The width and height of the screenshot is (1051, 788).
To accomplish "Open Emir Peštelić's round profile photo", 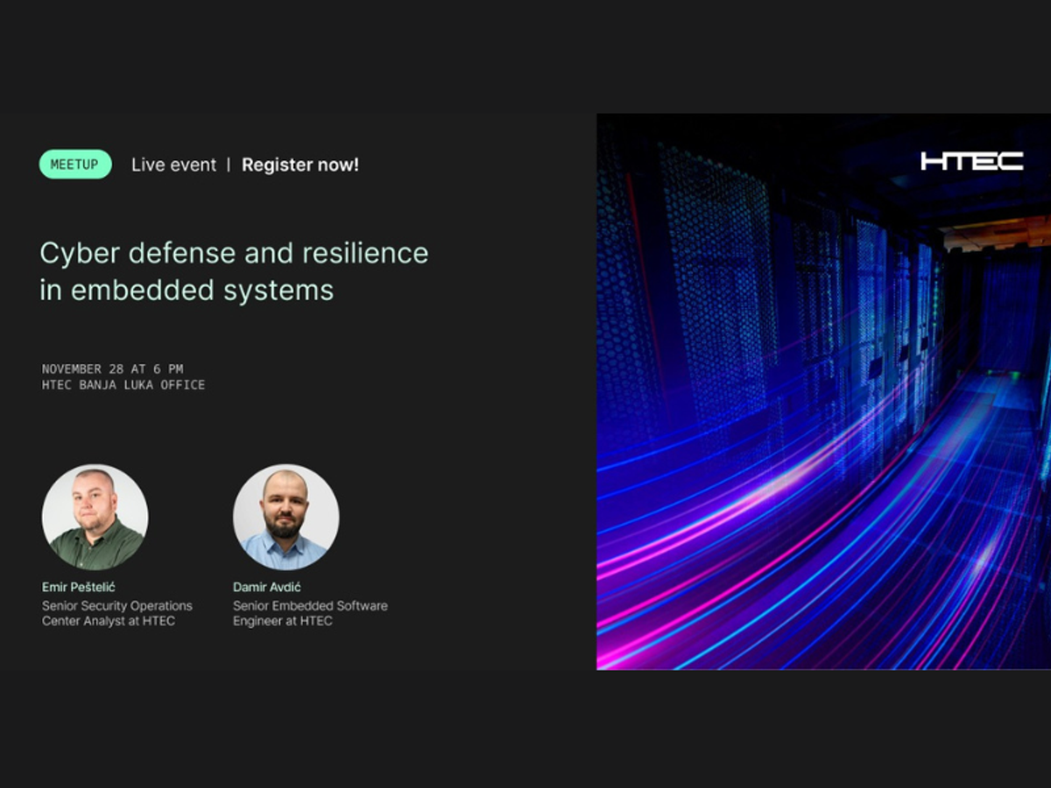I will [95, 517].
